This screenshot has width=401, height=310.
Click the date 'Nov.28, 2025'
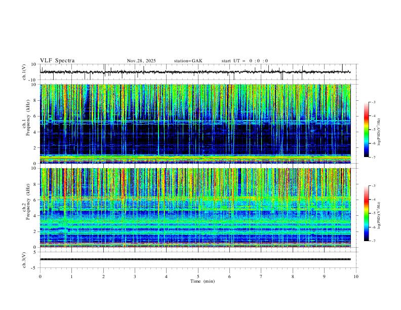pos(141,61)
